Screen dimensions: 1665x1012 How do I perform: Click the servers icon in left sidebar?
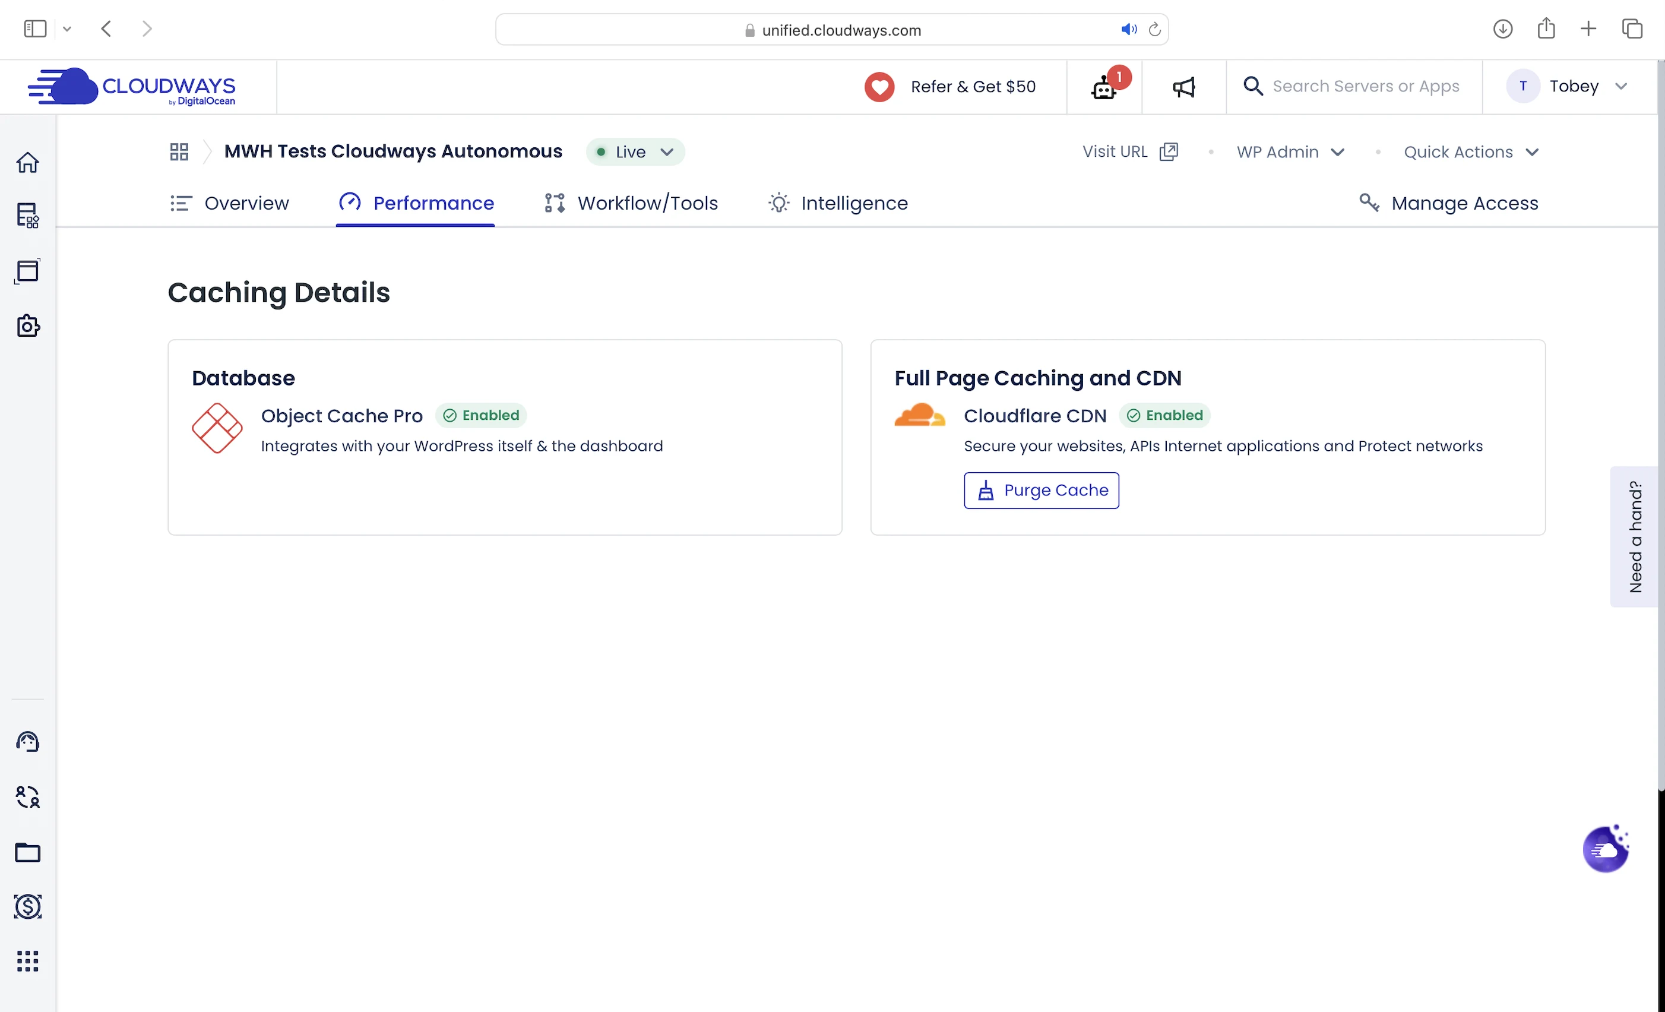tap(28, 216)
